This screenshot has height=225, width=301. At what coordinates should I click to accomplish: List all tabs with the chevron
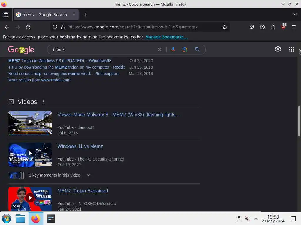pyautogui.click(x=295, y=15)
